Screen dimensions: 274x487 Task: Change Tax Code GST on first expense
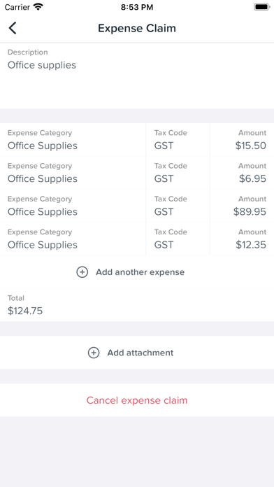point(178,140)
